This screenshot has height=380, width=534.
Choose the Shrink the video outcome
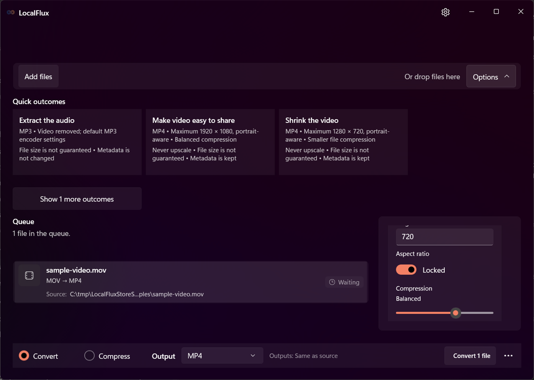pos(343,142)
